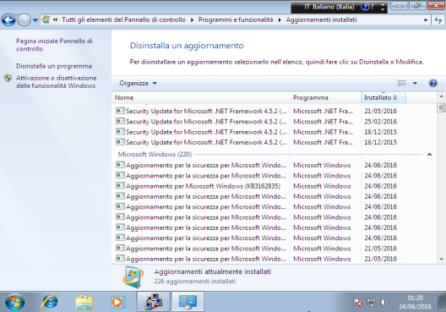Open Attivazione o disattivazione delle funzionalità Windows

pyautogui.click(x=57, y=82)
